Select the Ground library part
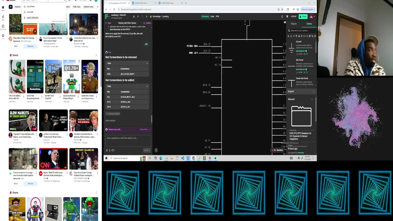 coord(302,48)
